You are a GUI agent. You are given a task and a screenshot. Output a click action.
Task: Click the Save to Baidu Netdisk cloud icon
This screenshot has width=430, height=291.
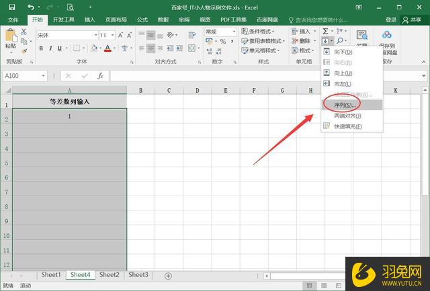[x=387, y=35]
